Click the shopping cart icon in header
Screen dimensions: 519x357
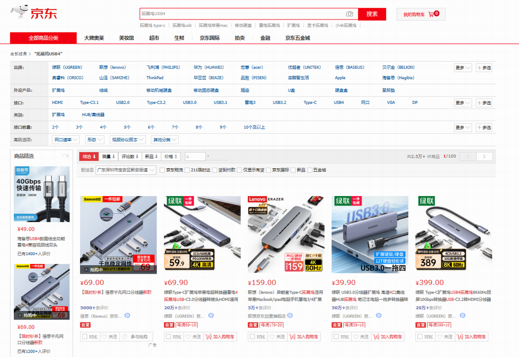coord(431,14)
